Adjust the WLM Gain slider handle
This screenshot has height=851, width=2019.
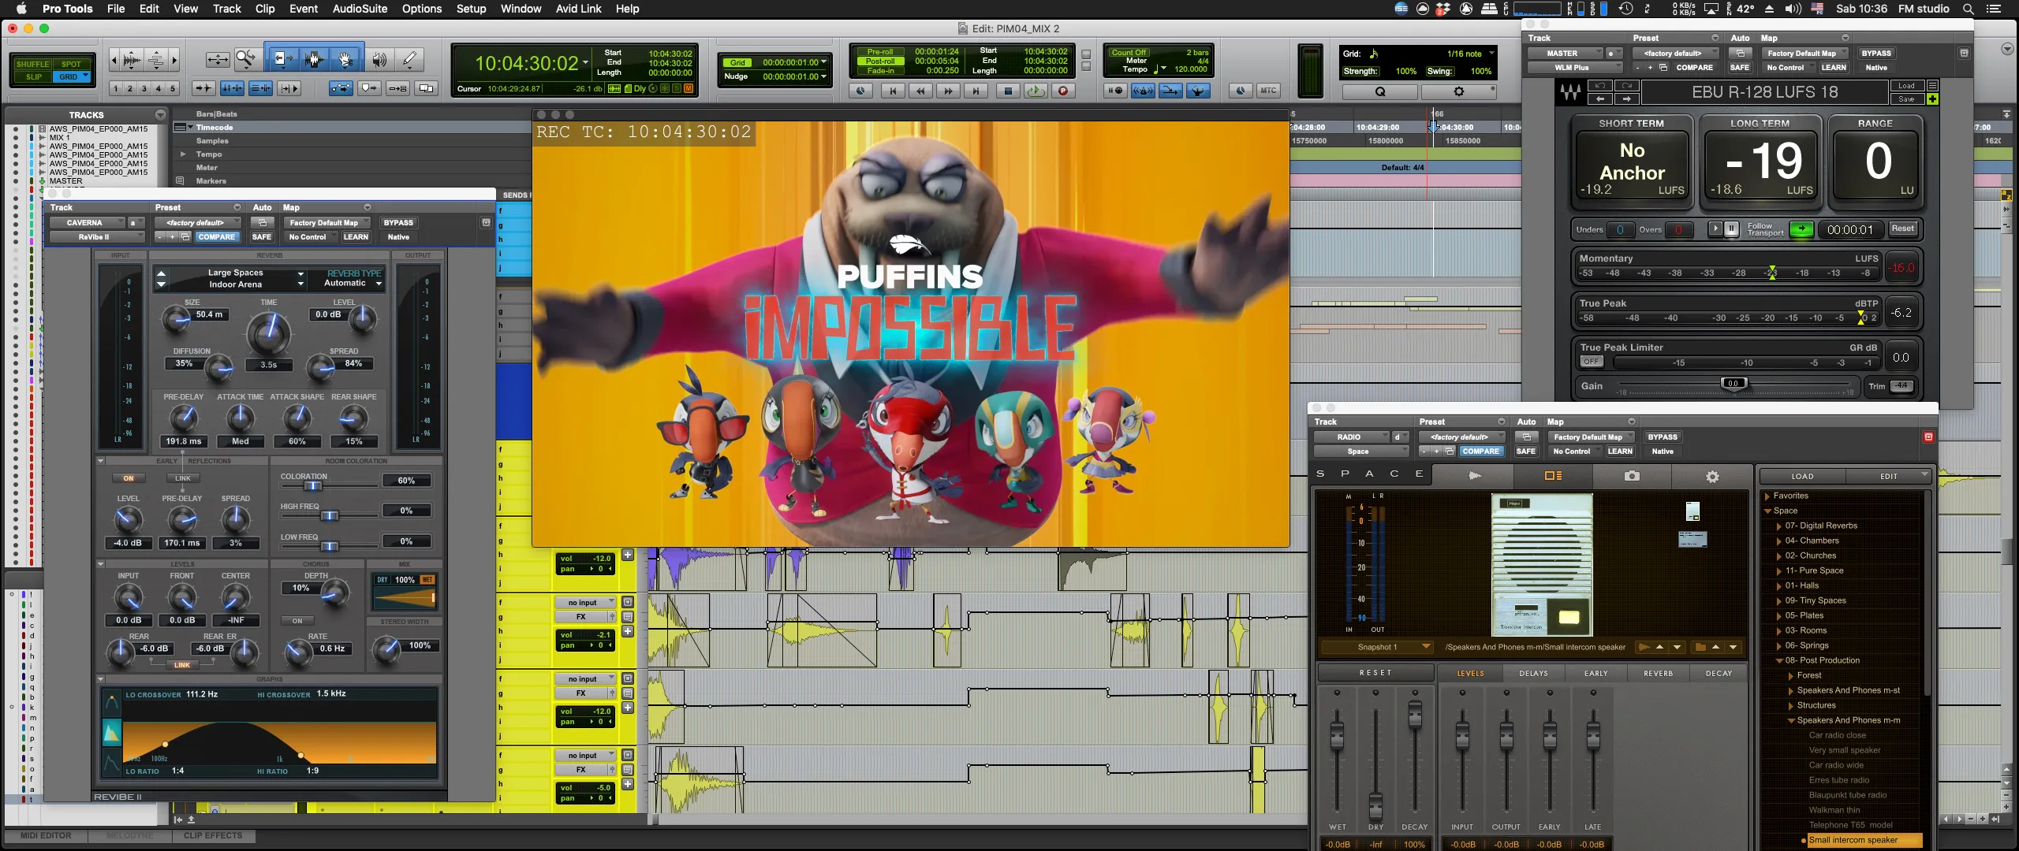pos(1733,384)
